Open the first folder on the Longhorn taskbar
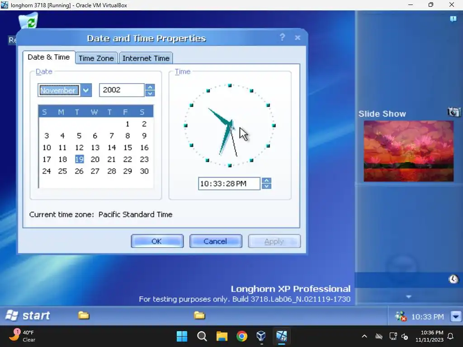The image size is (463, 347). (x=84, y=315)
